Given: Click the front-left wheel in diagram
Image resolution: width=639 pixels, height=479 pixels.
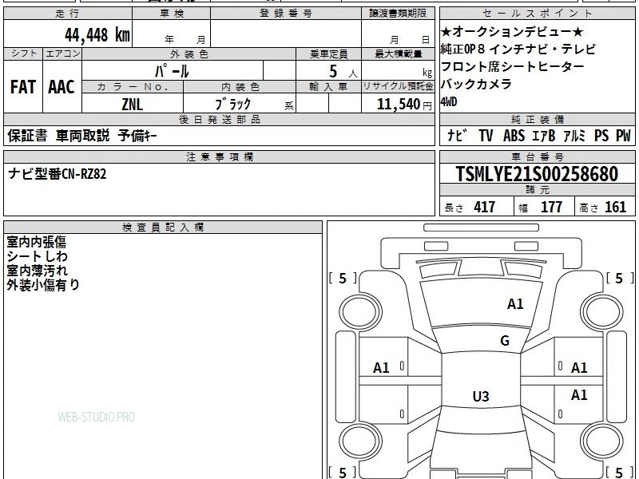Looking at the screenshot, I should pyautogui.click(x=361, y=312).
